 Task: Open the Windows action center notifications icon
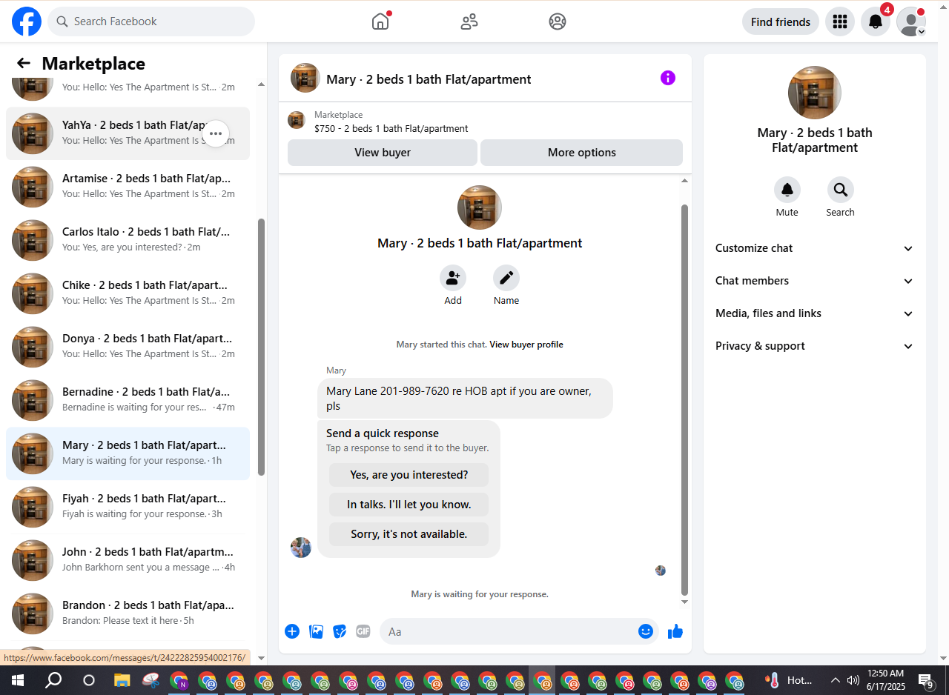pyautogui.click(x=926, y=680)
